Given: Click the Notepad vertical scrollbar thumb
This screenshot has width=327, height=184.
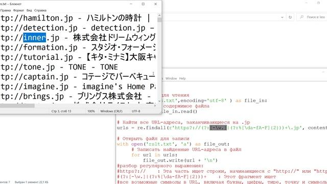Looking at the screenshot, I should point(159,20).
